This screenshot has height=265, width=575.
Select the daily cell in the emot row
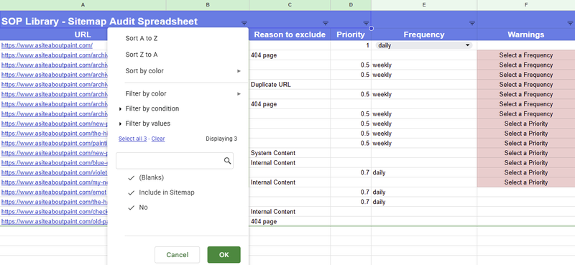424,192
